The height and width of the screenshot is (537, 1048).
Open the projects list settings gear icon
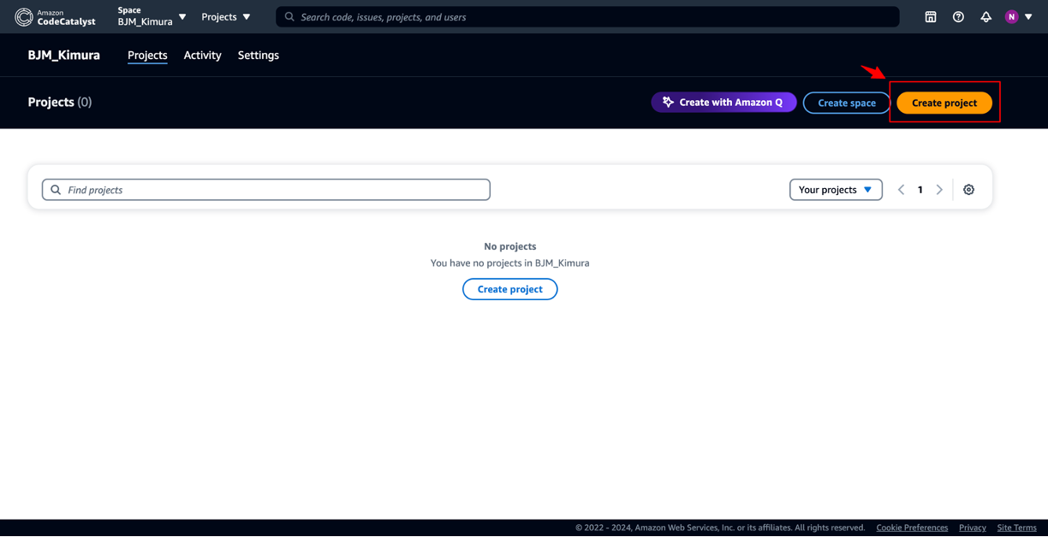tap(968, 189)
